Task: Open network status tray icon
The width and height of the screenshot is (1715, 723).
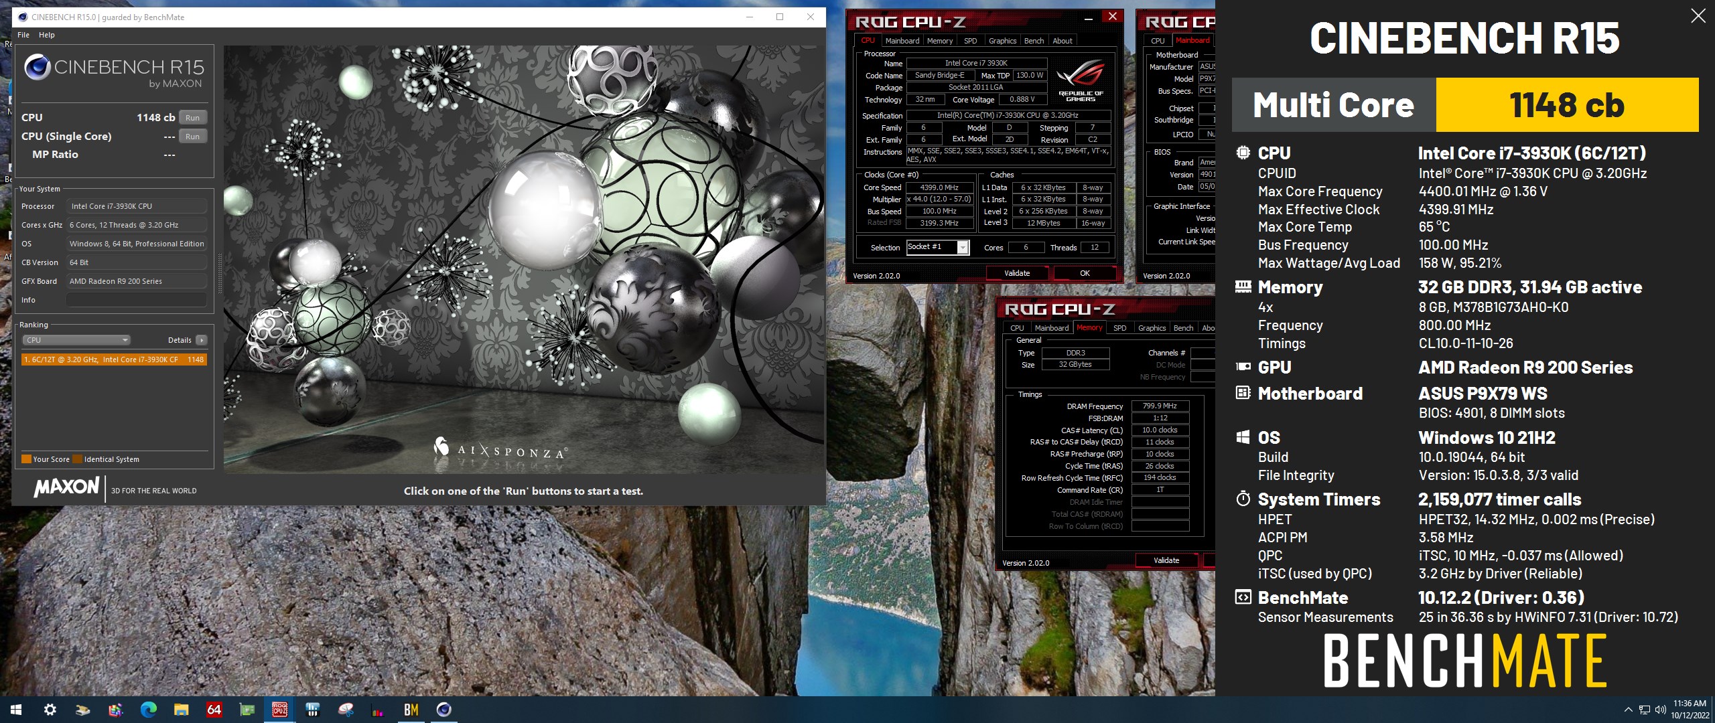Action: coord(1645,710)
